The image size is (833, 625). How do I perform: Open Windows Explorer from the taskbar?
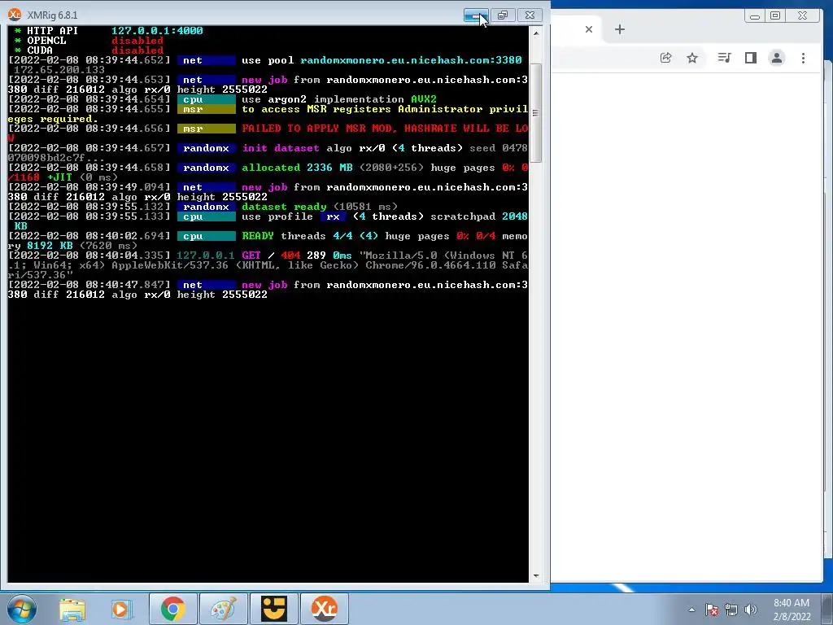72,609
